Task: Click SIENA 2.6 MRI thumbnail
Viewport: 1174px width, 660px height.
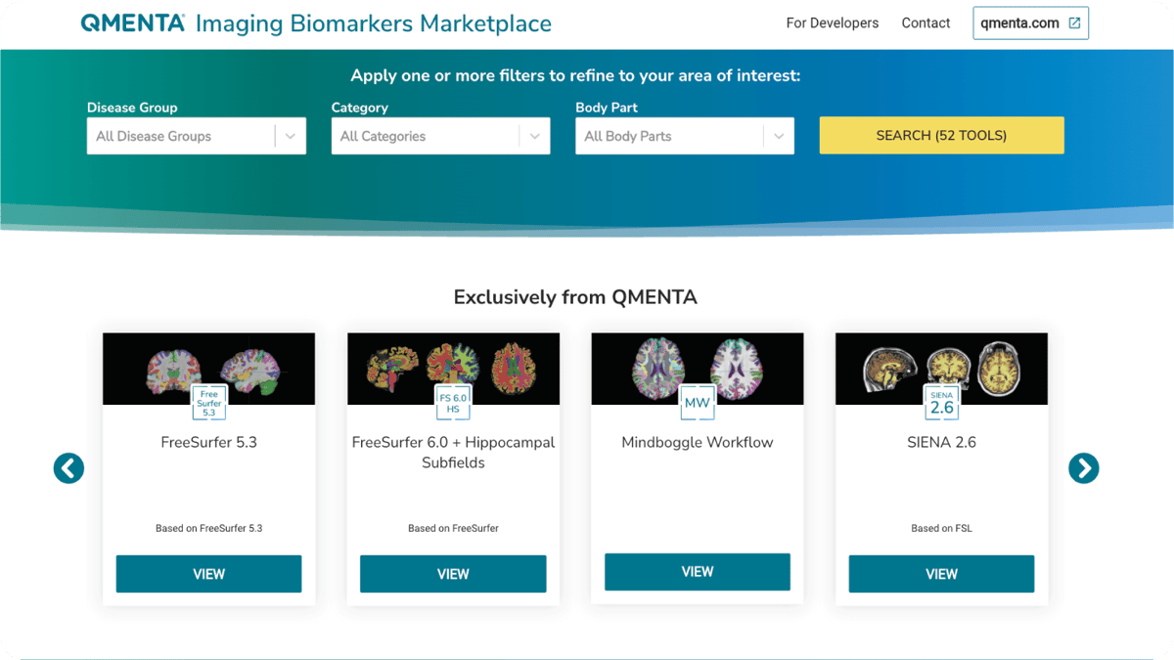Action: [x=941, y=369]
